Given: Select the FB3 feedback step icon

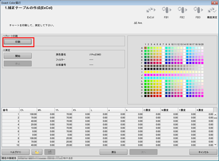Looking at the screenshot, I should pos(198,10).
